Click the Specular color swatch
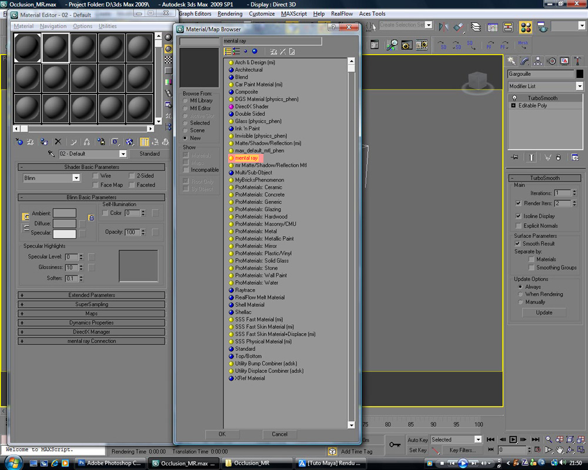This screenshot has height=470, width=588. (x=65, y=233)
